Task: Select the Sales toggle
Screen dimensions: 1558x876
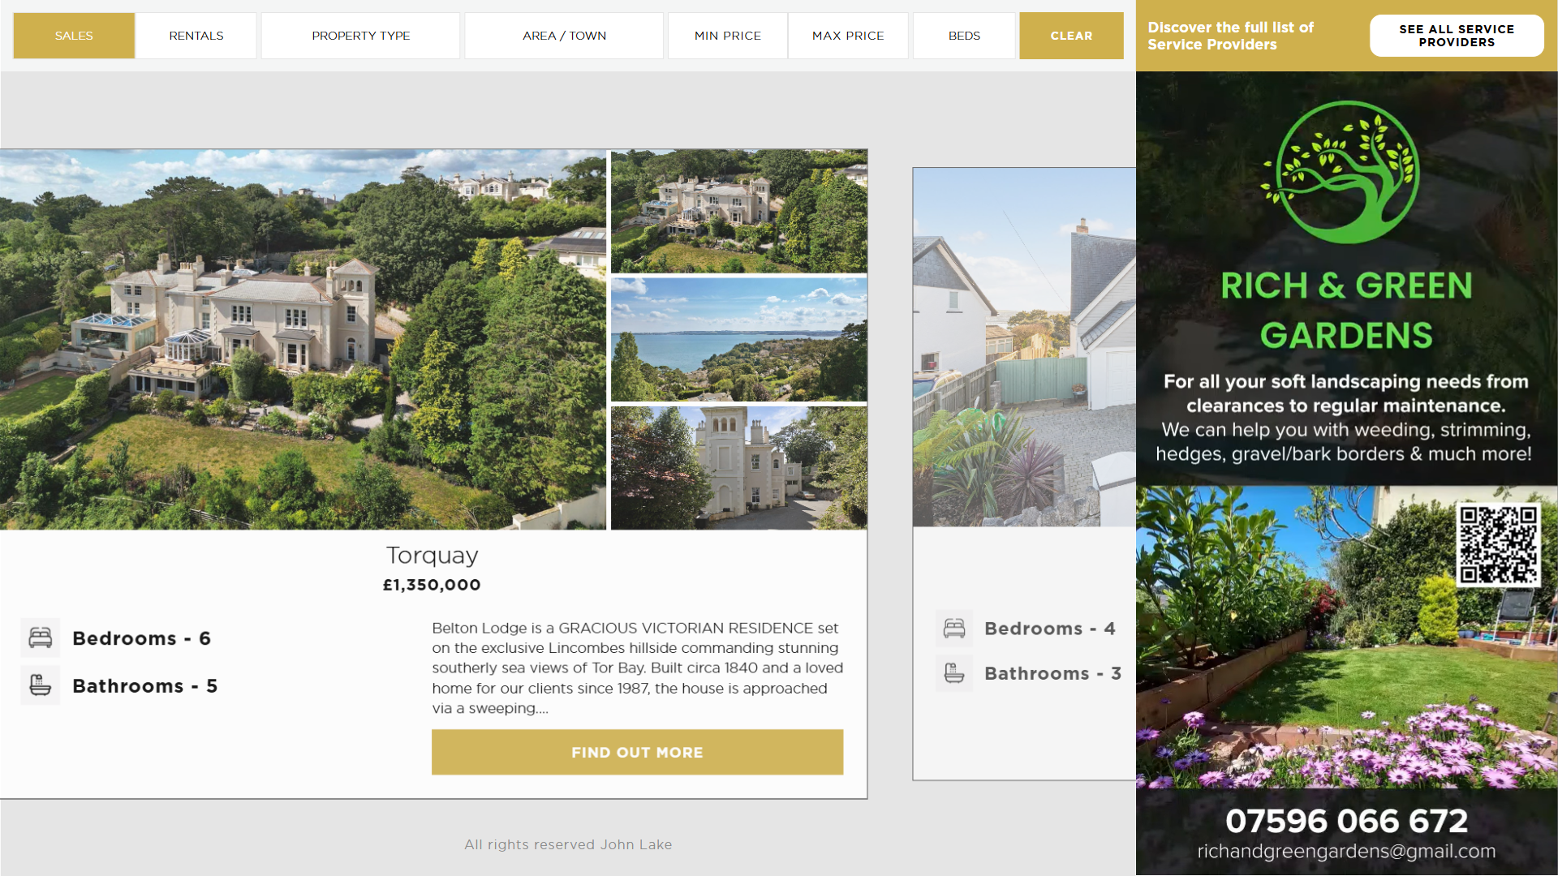Action: pyautogui.click(x=74, y=36)
